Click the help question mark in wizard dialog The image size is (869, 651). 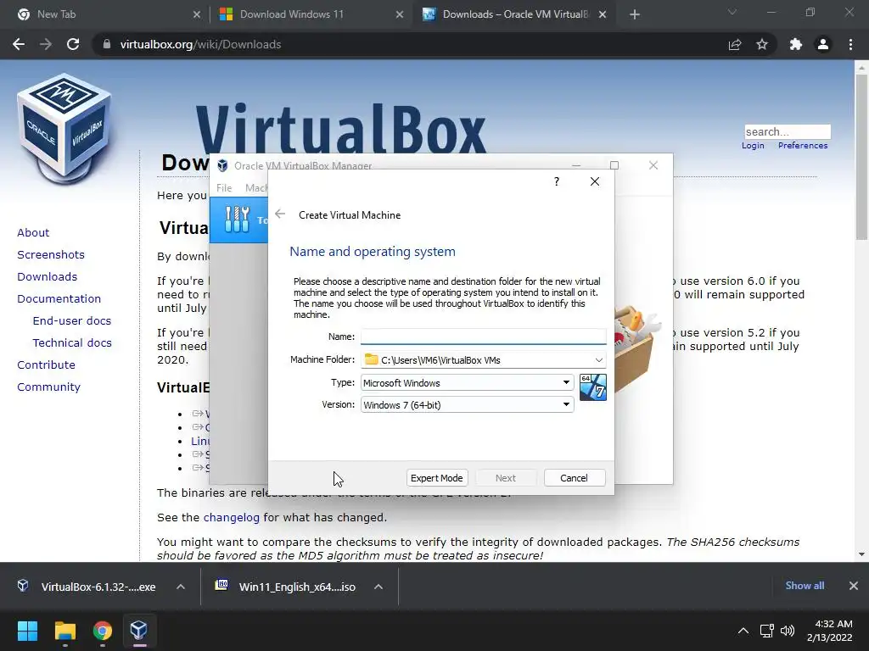(557, 181)
